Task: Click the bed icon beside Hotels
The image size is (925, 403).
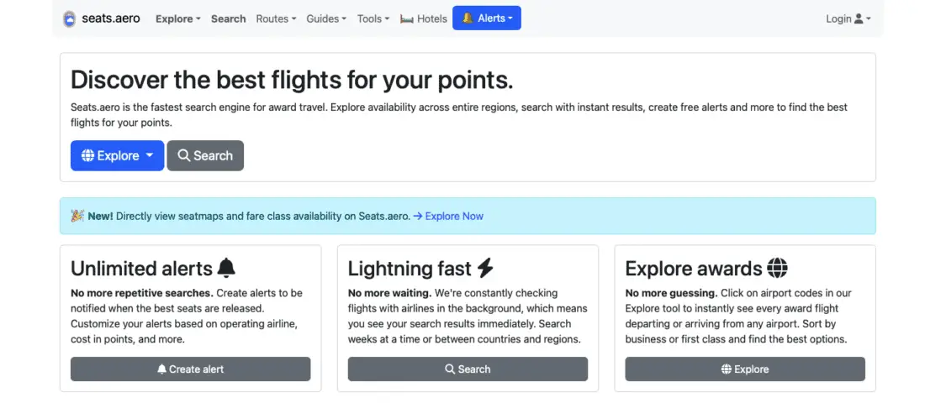Action: click(x=407, y=18)
